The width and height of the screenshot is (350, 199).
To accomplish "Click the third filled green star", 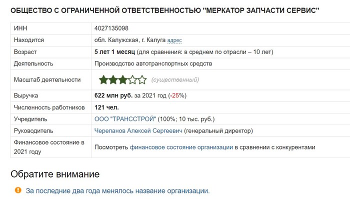I will (123, 80).
